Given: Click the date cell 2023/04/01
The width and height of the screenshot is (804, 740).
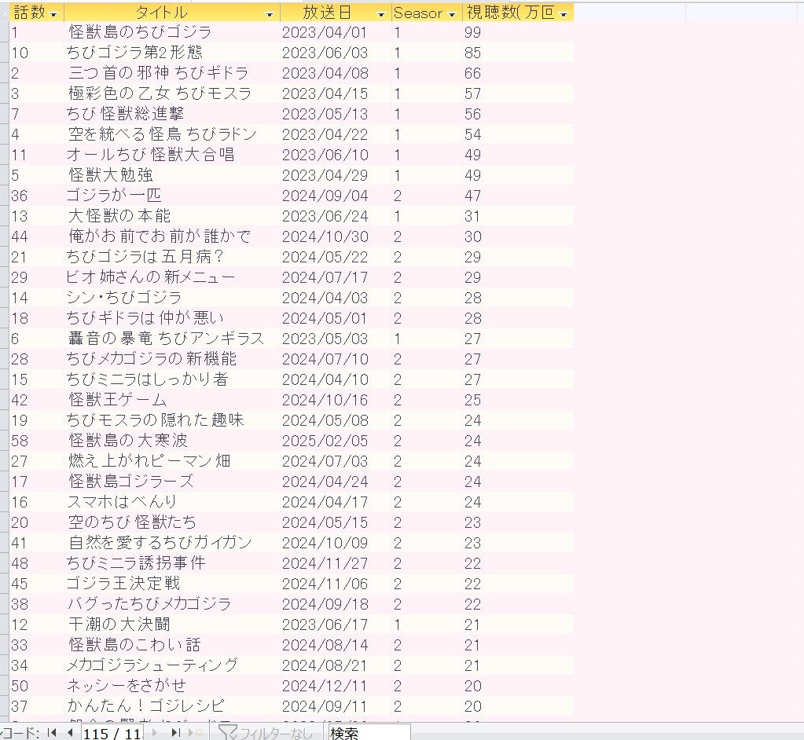Looking at the screenshot, I should [336, 32].
